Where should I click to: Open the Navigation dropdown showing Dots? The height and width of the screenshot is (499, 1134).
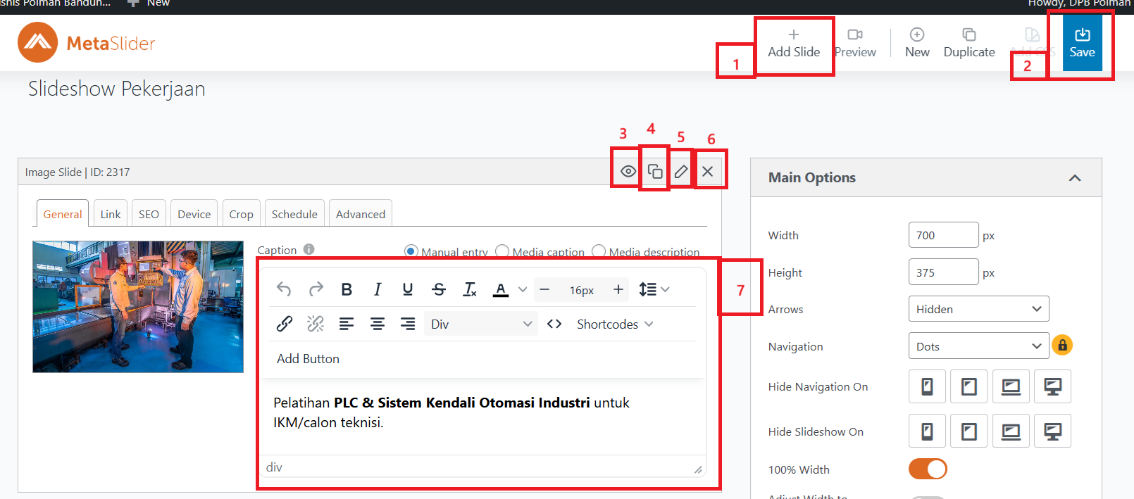tap(978, 346)
